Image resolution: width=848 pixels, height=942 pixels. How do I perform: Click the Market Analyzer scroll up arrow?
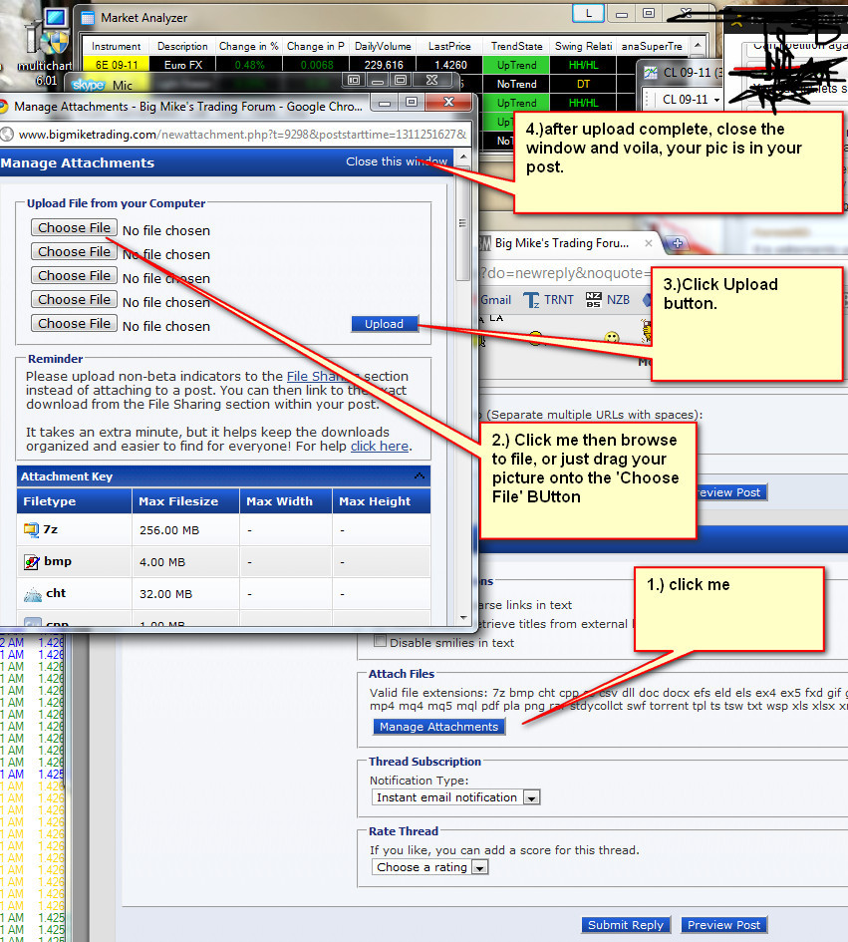[698, 46]
